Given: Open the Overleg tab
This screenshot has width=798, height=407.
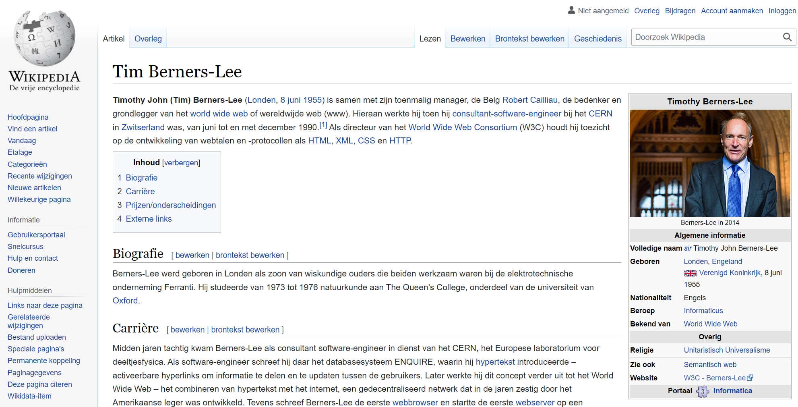Looking at the screenshot, I should point(148,39).
